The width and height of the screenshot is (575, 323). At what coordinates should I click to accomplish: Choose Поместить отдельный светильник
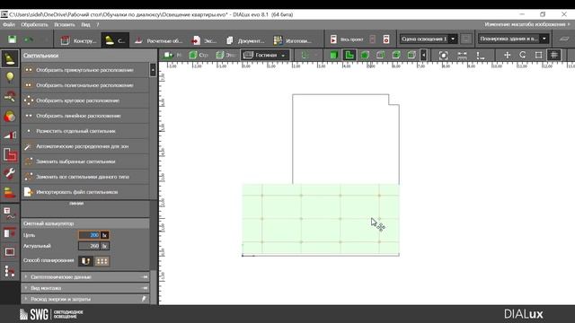tap(85, 131)
